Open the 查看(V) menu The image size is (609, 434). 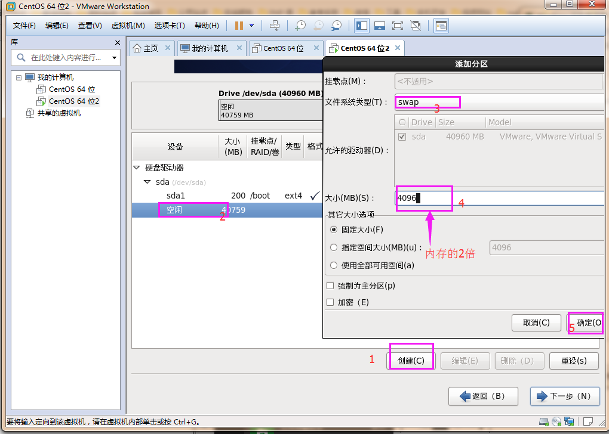point(90,26)
